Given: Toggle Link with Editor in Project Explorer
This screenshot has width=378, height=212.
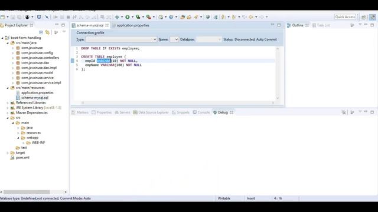Looking at the screenshot, I should pos(47,32).
